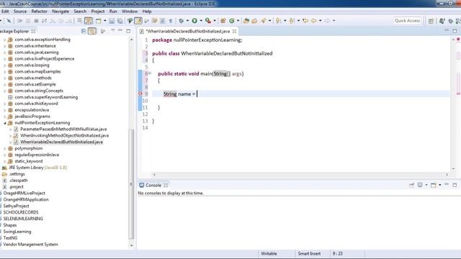Image resolution: width=461 pixels, height=259 pixels.
Task: Click the Open Console icon
Action: point(434,185)
